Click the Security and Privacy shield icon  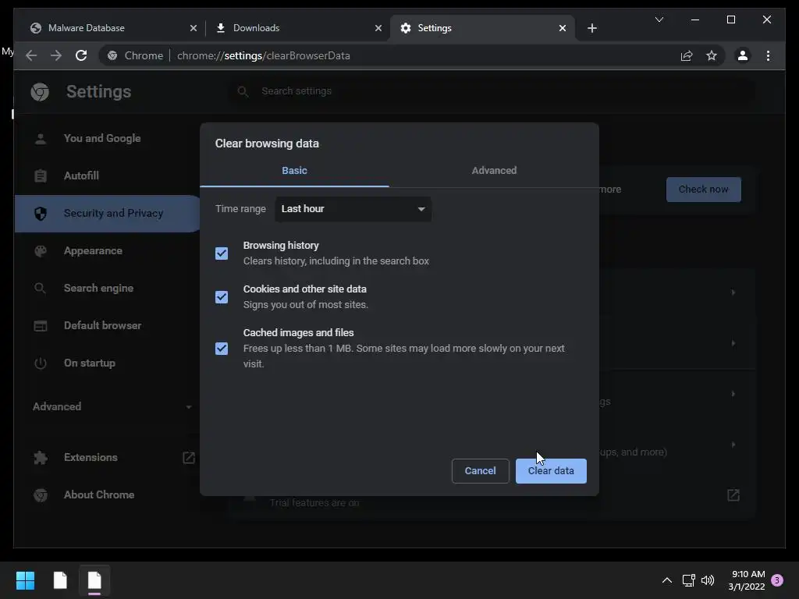41,214
